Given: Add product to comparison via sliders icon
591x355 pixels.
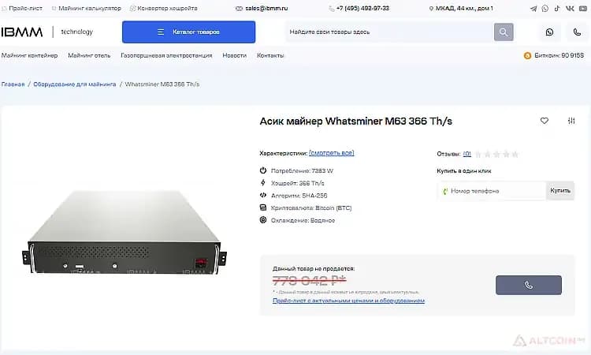Looking at the screenshot, I should [x=571, y=121].
